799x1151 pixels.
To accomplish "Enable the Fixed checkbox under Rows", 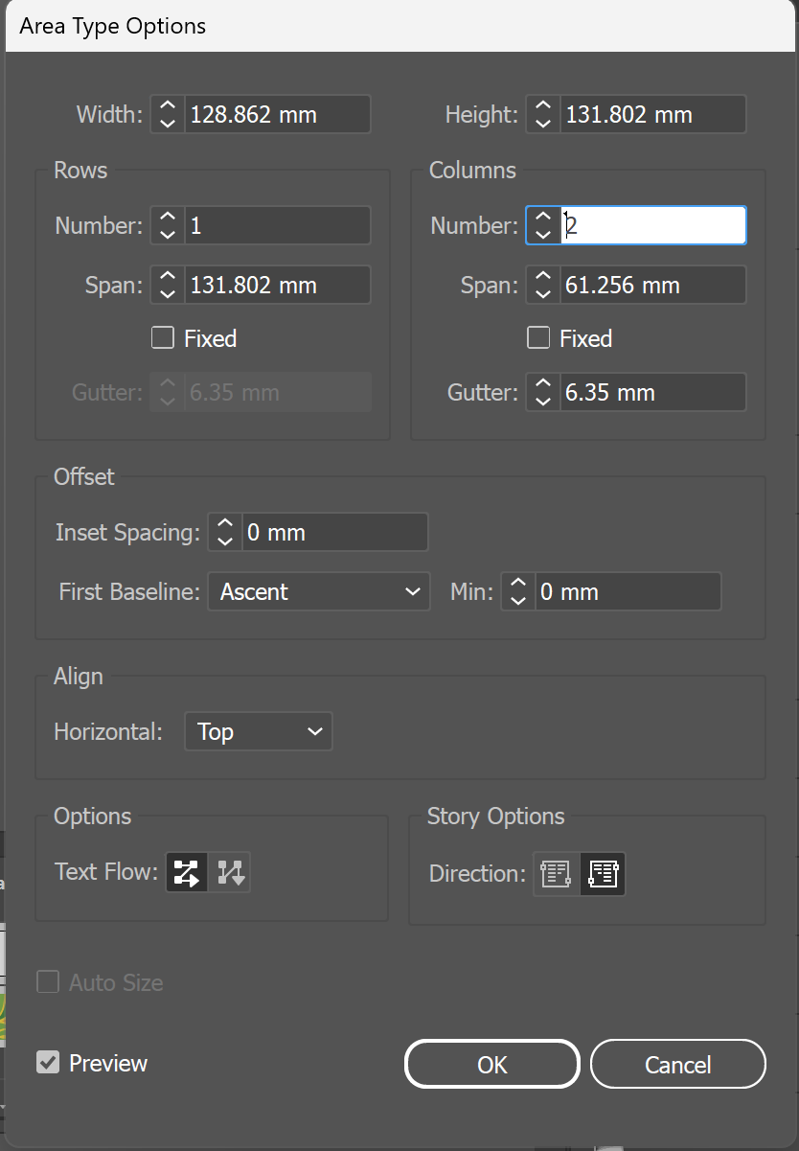I will click(x=163, y=338).
